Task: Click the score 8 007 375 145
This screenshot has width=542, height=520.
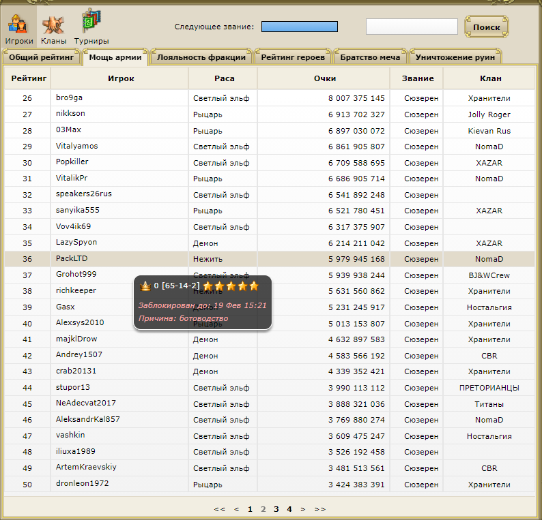Action: click(x=356, y=98)
